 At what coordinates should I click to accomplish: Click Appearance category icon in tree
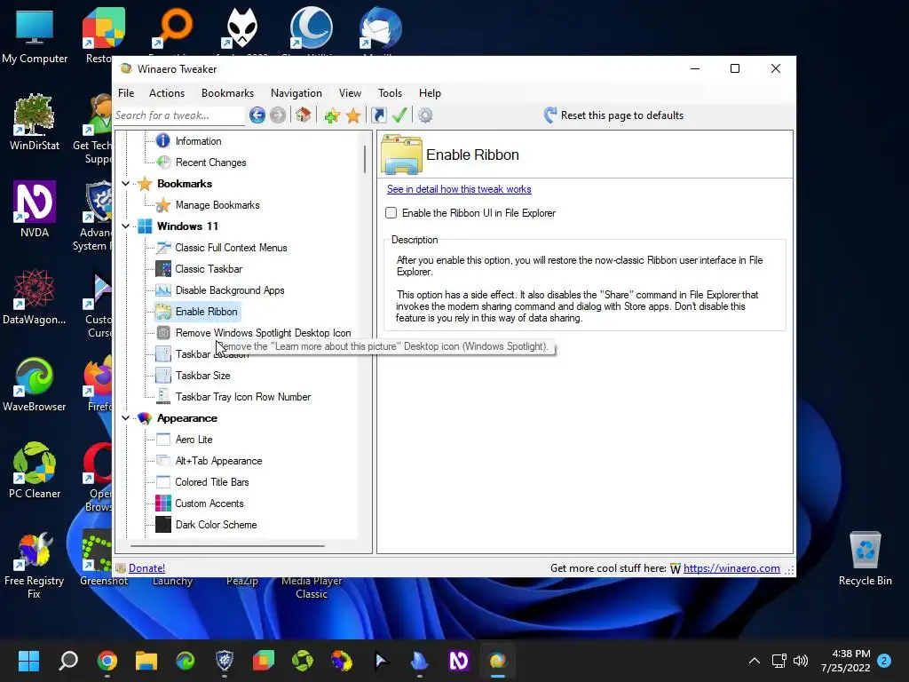click(145, 418)
